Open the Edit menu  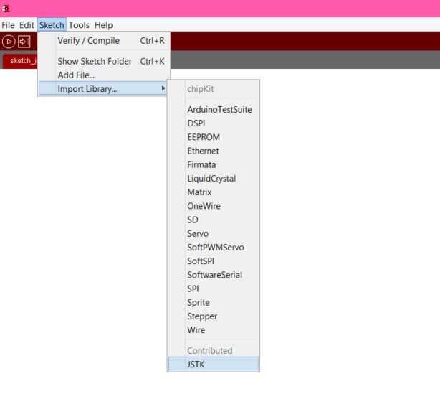27,25
